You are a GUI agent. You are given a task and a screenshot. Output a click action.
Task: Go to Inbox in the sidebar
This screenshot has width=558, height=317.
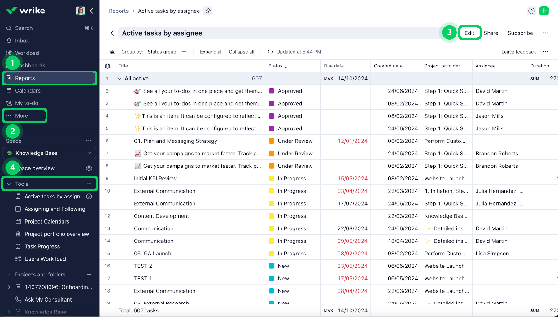pyautogui.click(x=22, y=41)
